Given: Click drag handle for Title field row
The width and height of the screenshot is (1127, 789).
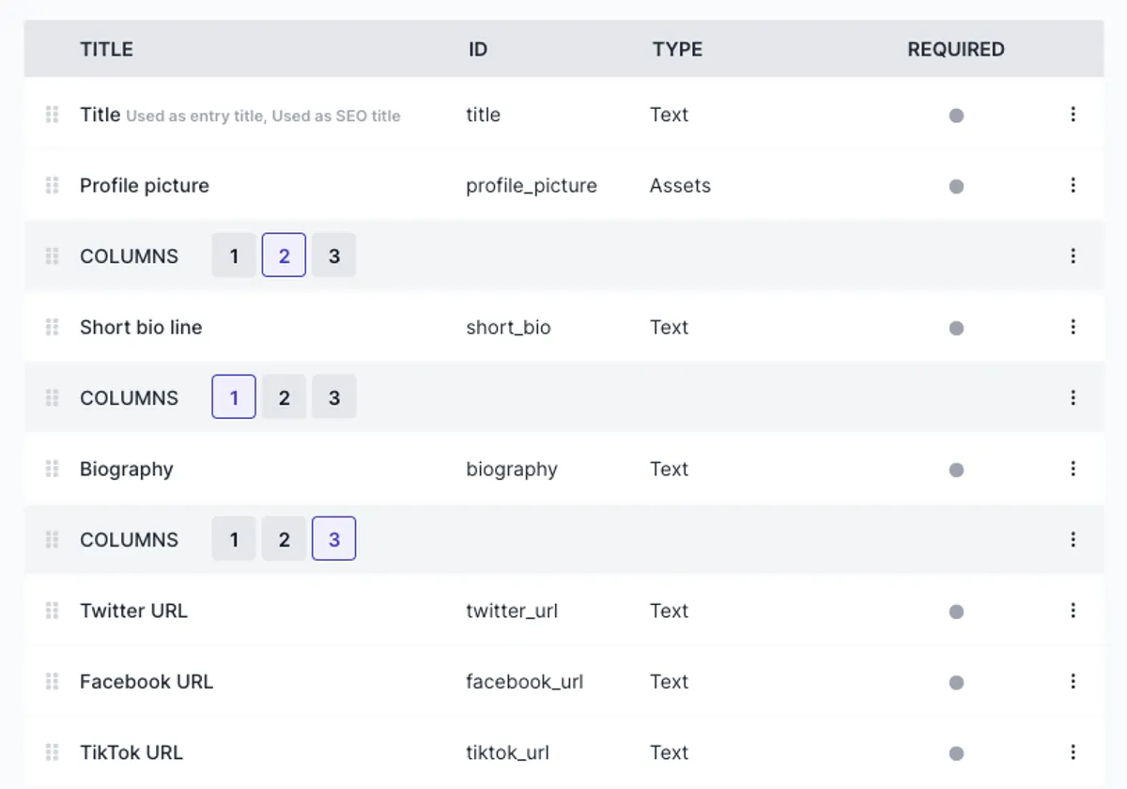Looking at the screenshot, I should coord(53,115).
